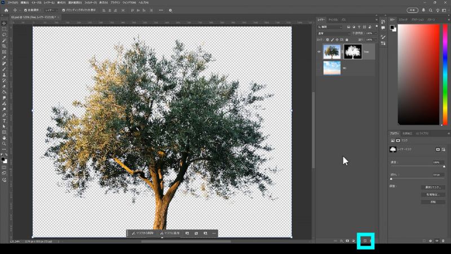Apply the mask in Properties panel
Viewport: 451px width, 254px height.
pos(431,241)
